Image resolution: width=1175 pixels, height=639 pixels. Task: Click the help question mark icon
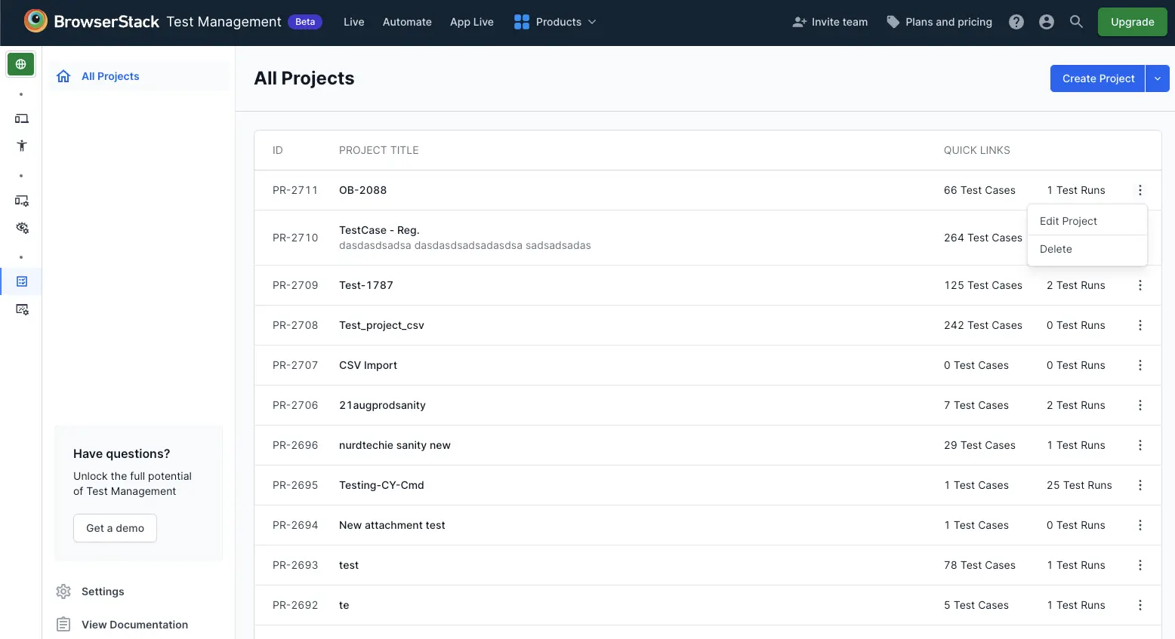pyautogui.click(x=1016, y=22)
